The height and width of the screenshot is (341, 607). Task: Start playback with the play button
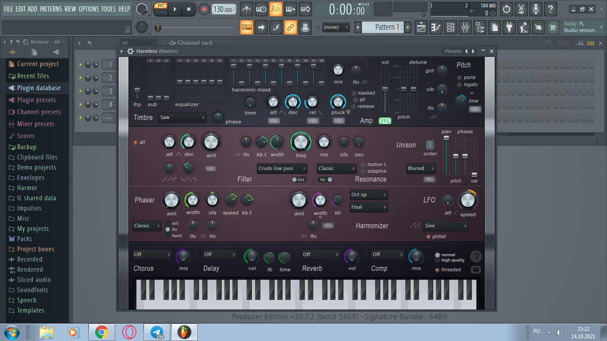click(175, 9)
